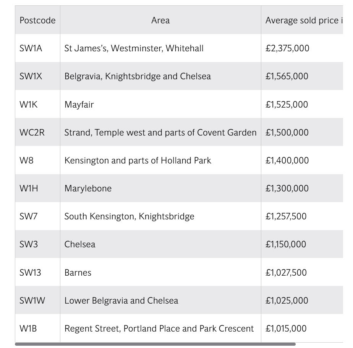This screenshot has height=348, width=353.
Task: Click the Chelsea area cell
Action: coord(80,244)
